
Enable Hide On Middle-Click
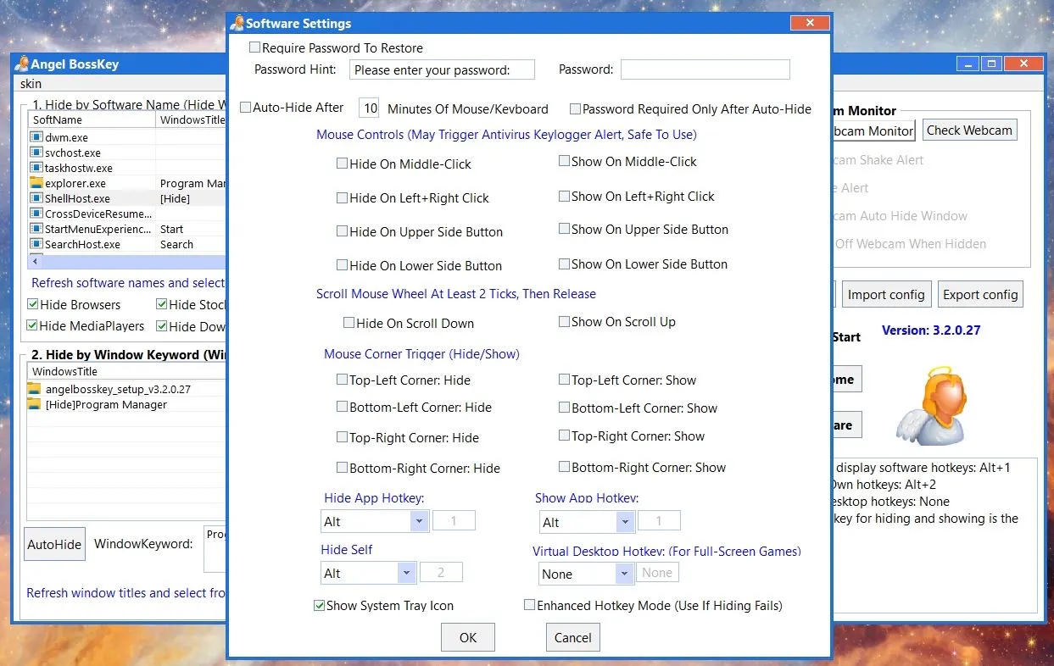[343, 164]
